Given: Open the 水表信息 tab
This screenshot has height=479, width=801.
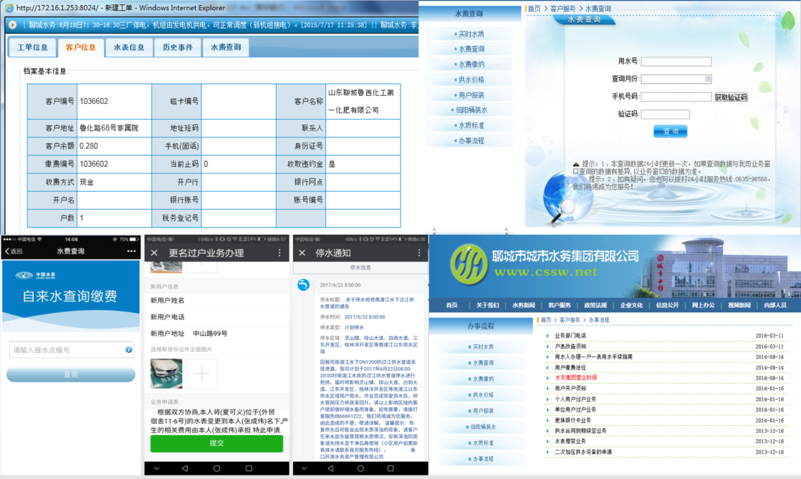Looking at the screenshot, I should coord(129,47).
